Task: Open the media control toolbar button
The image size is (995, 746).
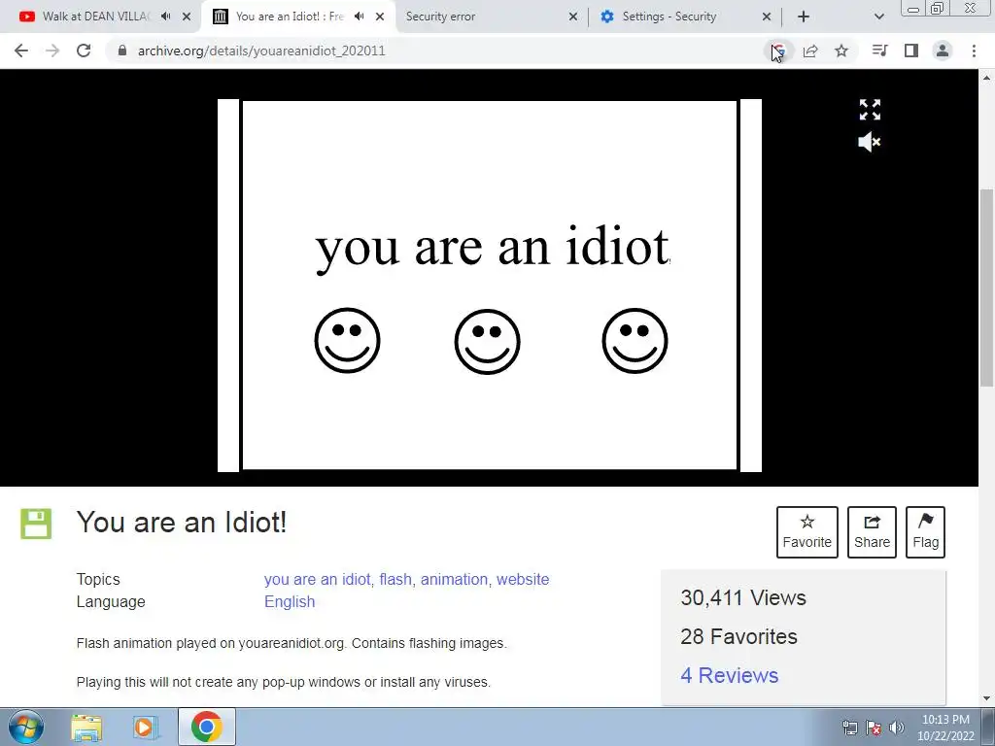Action: (880, 51)
